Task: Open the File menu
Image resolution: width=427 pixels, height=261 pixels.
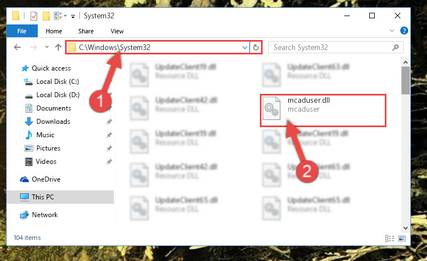Action: click(x=22, y=31)
